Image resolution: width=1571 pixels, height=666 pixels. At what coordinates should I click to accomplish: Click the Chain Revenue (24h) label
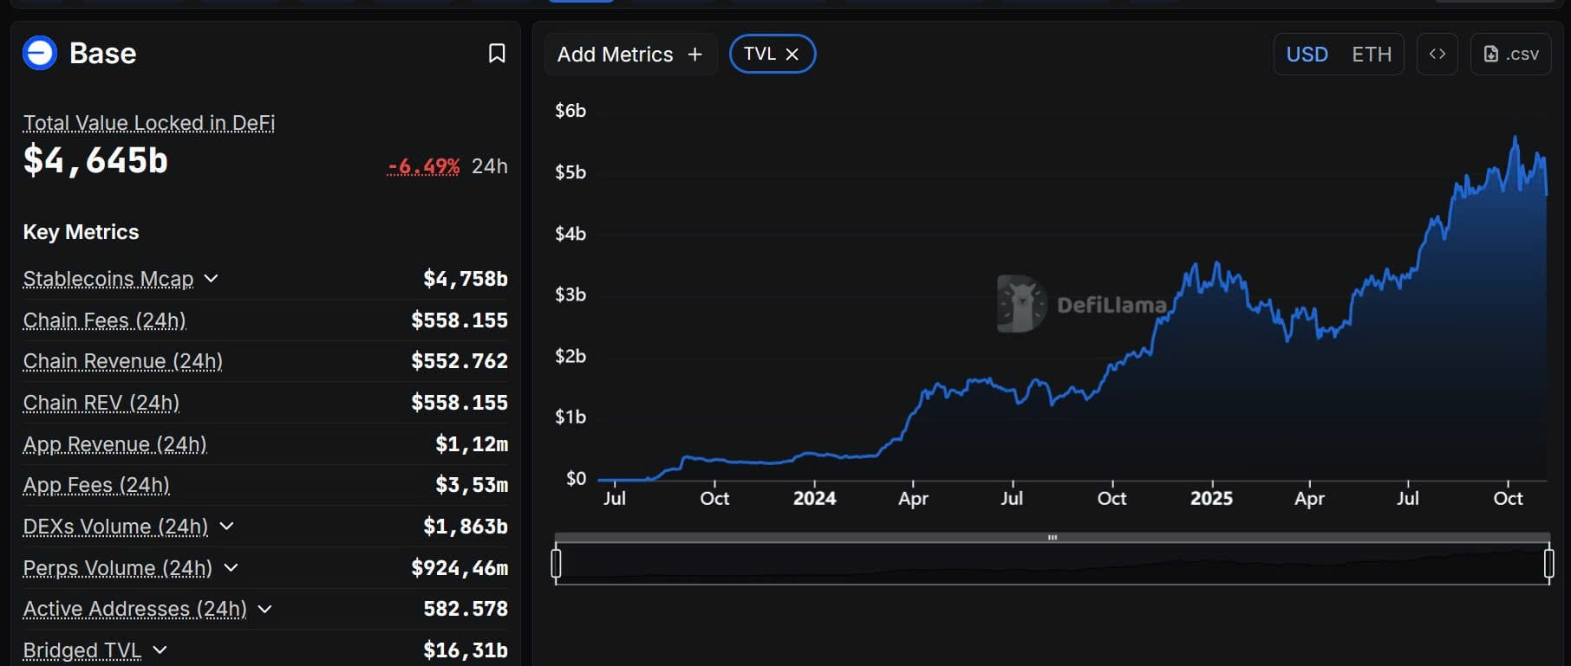(123, 361)
